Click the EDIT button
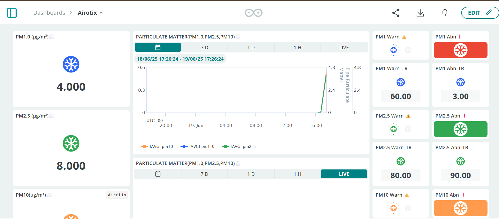This screenshot has width=499, height=219. (x=480, y=13)
